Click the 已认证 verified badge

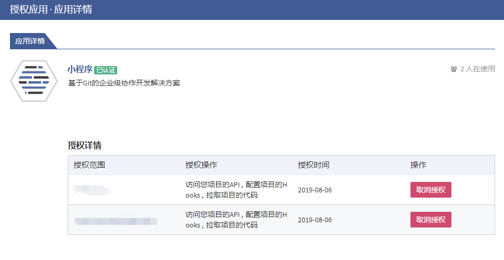(106, 70)
